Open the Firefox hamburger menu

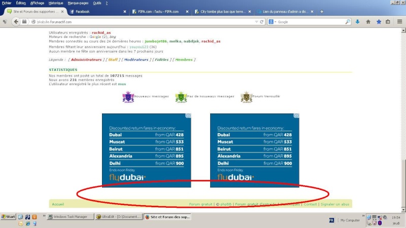coord(399,22)
